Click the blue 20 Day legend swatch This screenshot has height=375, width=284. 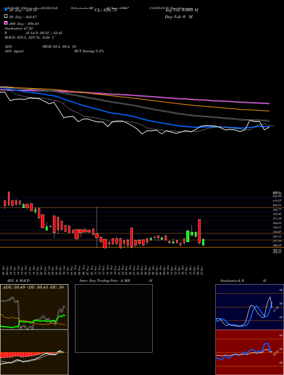[x=6, y=9]
